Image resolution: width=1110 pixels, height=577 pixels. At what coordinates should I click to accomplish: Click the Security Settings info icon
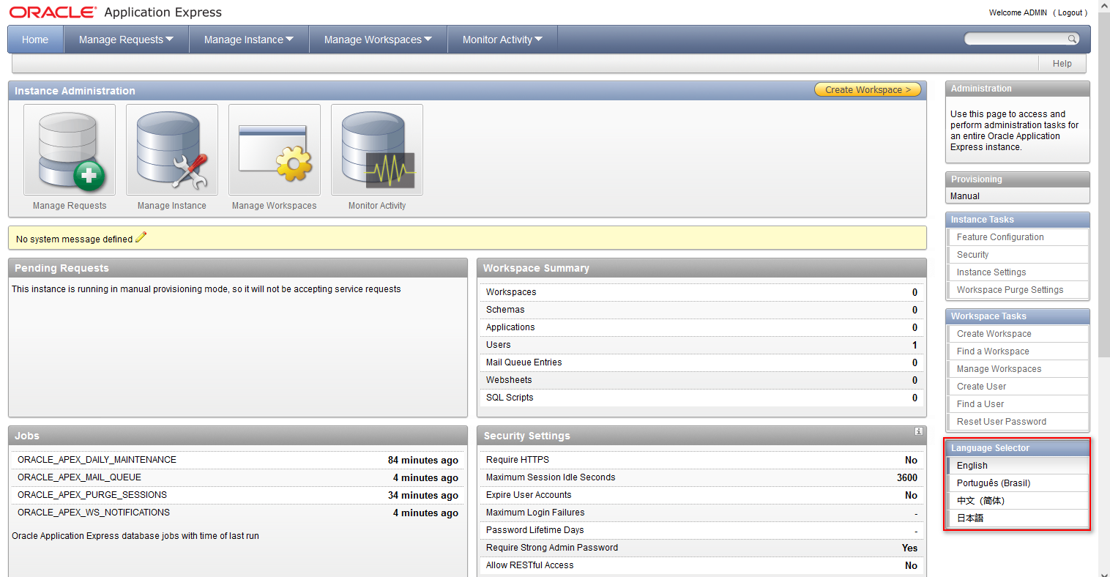pyautogui.click(x=918, y=431)
